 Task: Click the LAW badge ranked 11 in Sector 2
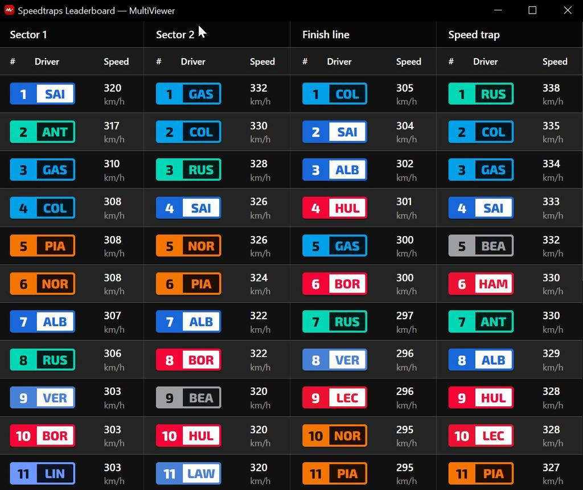[x=188, y=473]
